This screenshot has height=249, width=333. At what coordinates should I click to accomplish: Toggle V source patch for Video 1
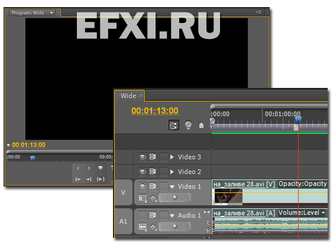(x=124, y=192)
